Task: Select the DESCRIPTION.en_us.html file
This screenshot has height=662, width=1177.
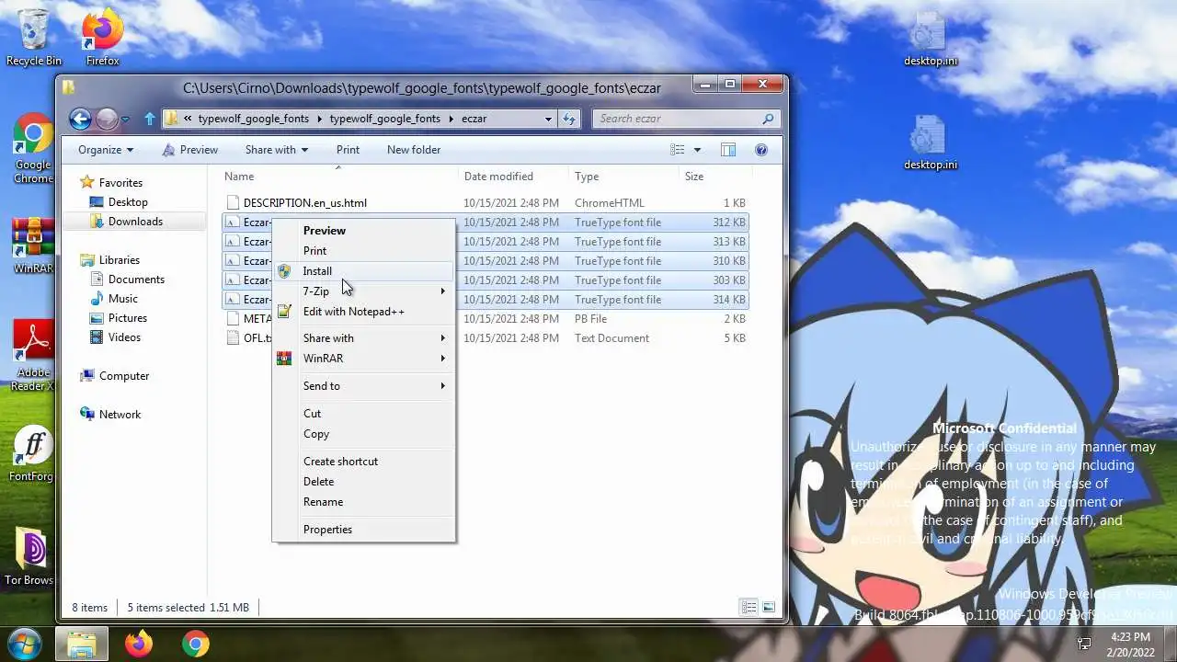Action: (305, 203)
